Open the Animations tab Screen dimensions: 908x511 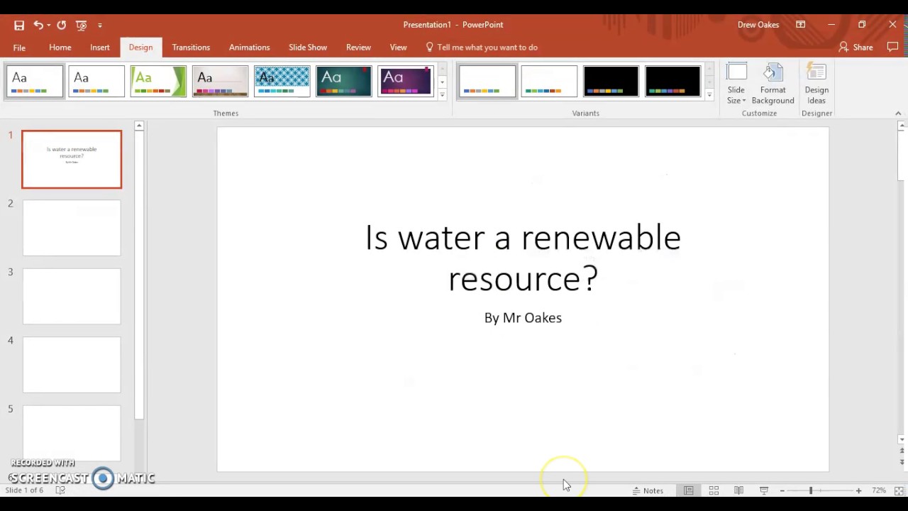tap(249, 48)
